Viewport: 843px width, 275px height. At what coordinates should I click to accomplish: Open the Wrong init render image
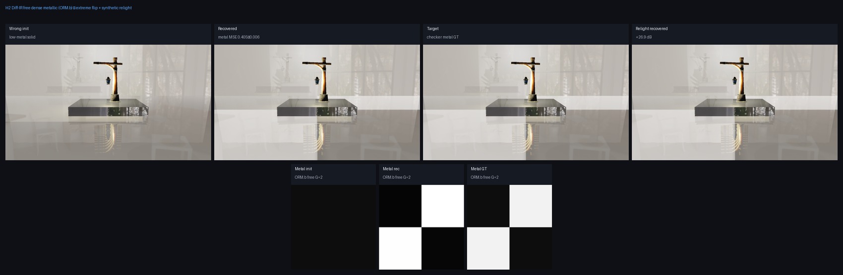(x=108, y=102)
